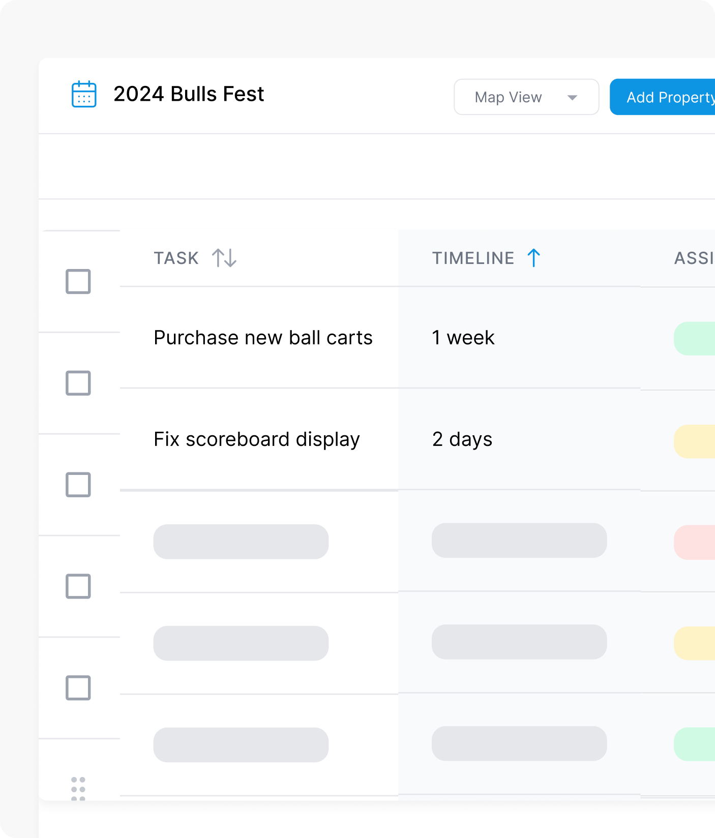Click the calendar icon beside 2024 Bulls Fest
715x838 pixels.
(x=84, y=95)
